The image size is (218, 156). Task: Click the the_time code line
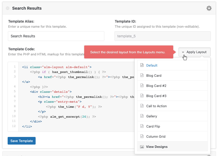pyautogui.click(x=74, y=107)
